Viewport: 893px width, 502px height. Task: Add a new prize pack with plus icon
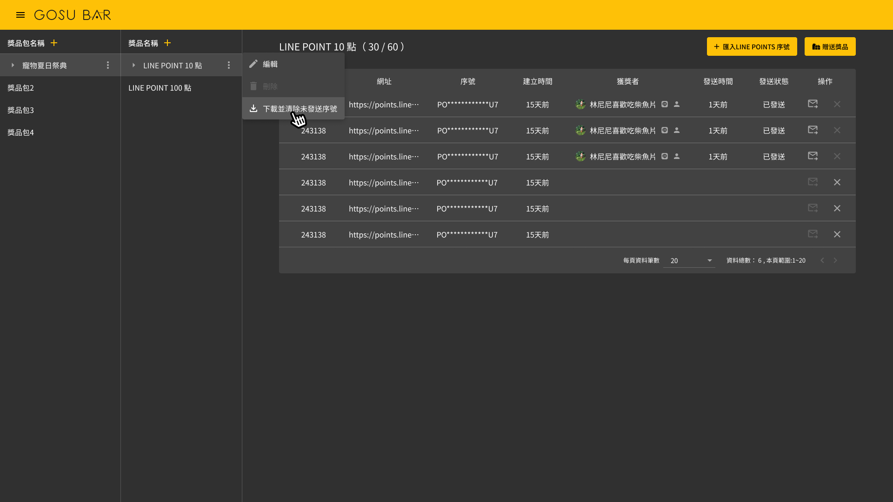coord(54,43)
